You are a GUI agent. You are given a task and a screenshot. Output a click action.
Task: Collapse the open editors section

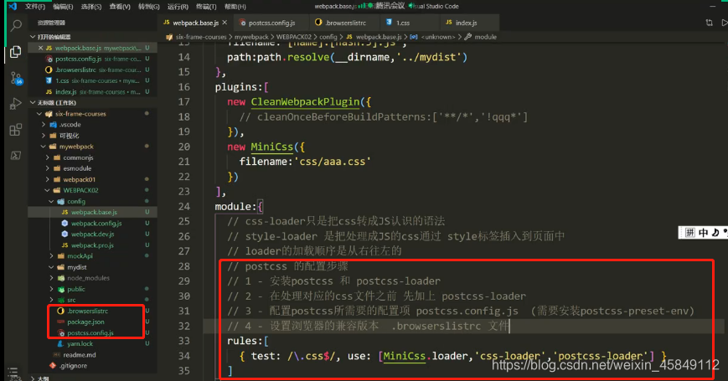(33, 37)
